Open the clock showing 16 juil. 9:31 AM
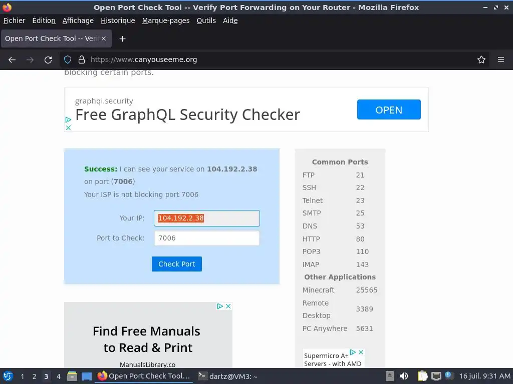This screenshot has width=513, height=384. point(484,376)
